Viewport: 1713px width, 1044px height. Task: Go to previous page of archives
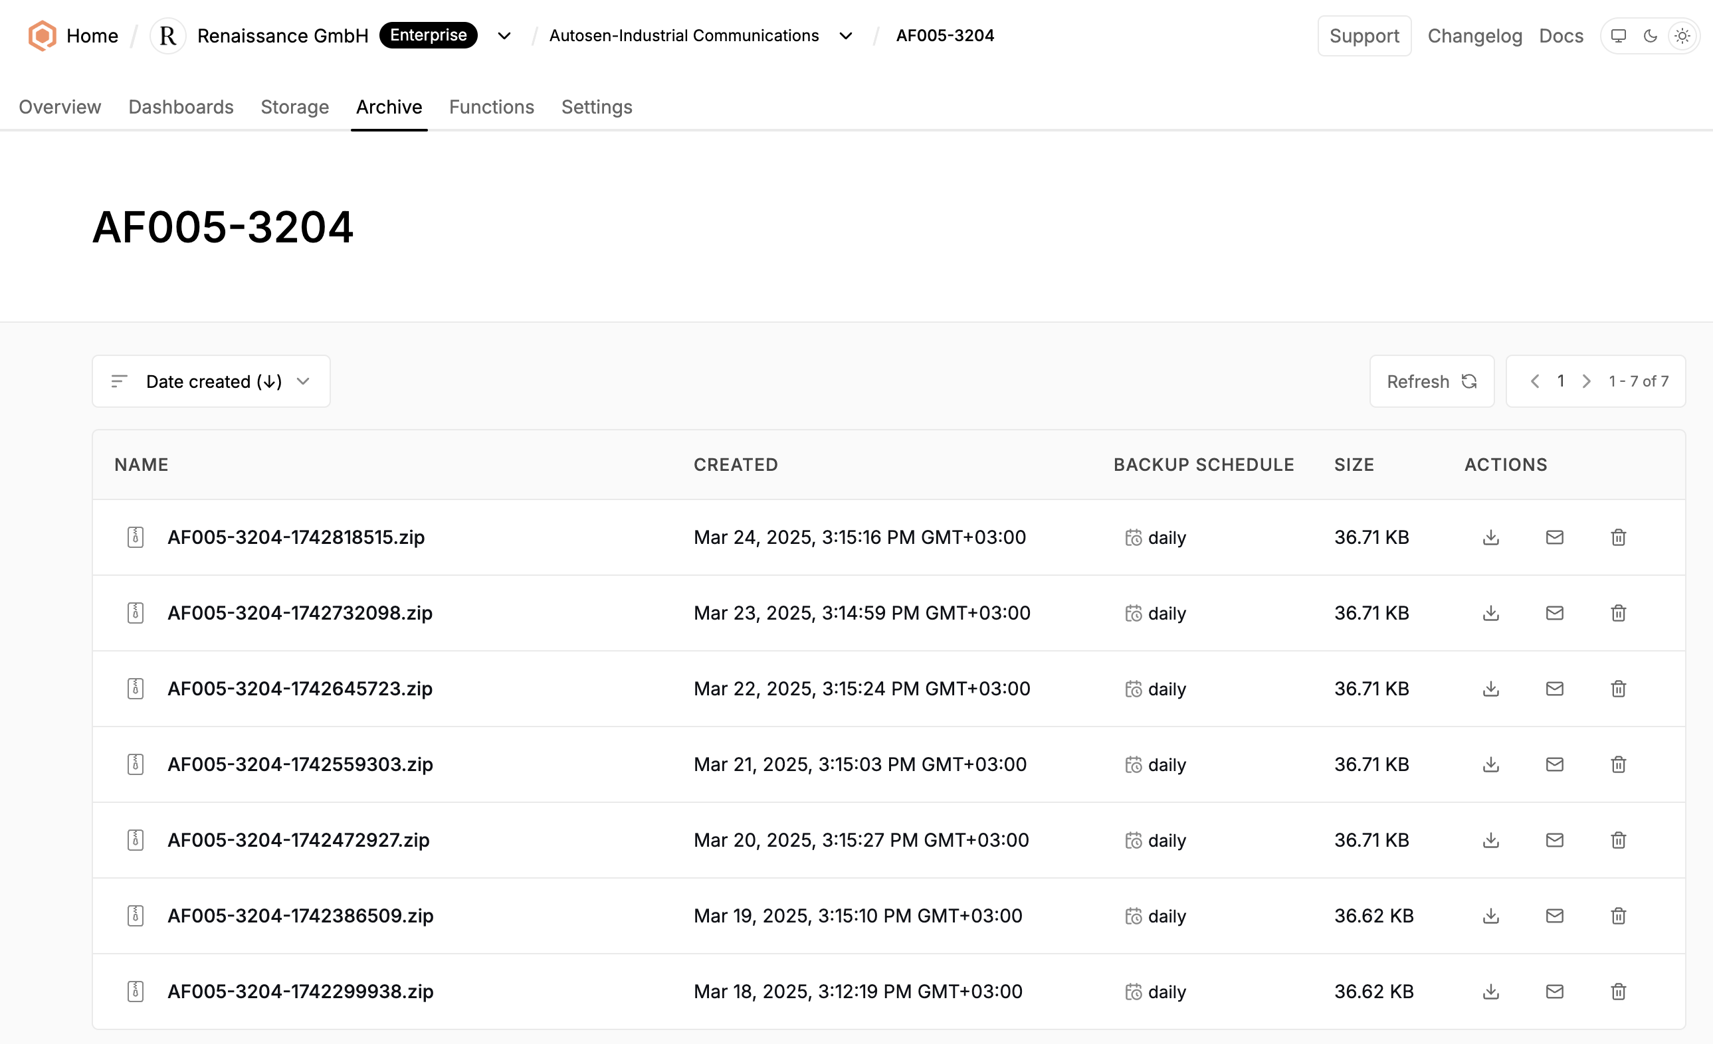[x=1535, y=382]
